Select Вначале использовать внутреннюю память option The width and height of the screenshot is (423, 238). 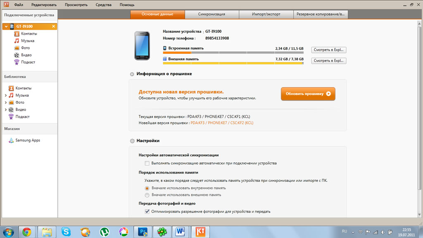[x=147, y=188]
